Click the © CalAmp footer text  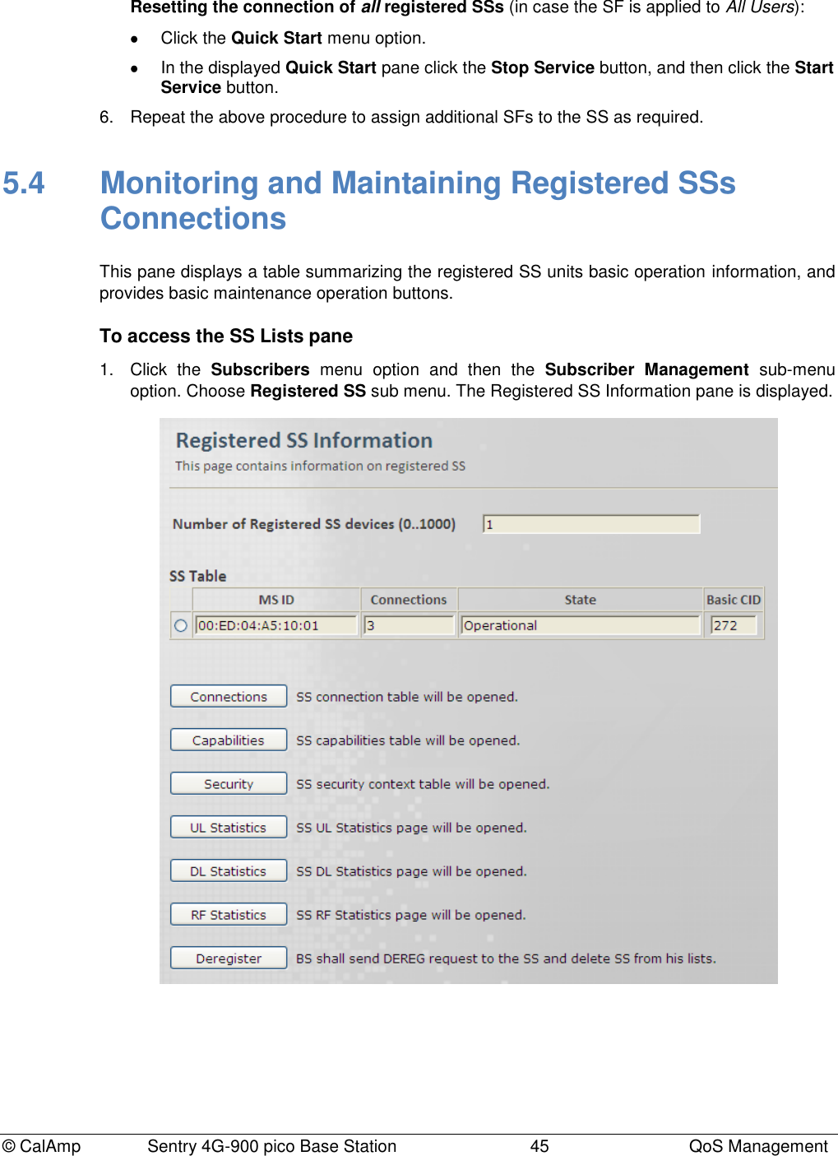point(41,1146)
